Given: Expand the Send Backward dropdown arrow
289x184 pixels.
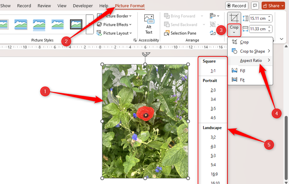Looking at the screenshot, I should point(204,24).
